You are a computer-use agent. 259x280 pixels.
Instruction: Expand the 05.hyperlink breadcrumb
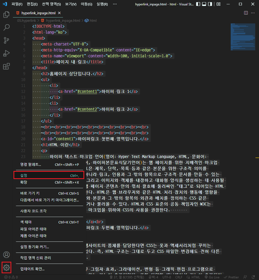pos(26,20)
